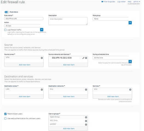Open the admin user menu
This screenshot has height=131, width=144.
(137, 2)
